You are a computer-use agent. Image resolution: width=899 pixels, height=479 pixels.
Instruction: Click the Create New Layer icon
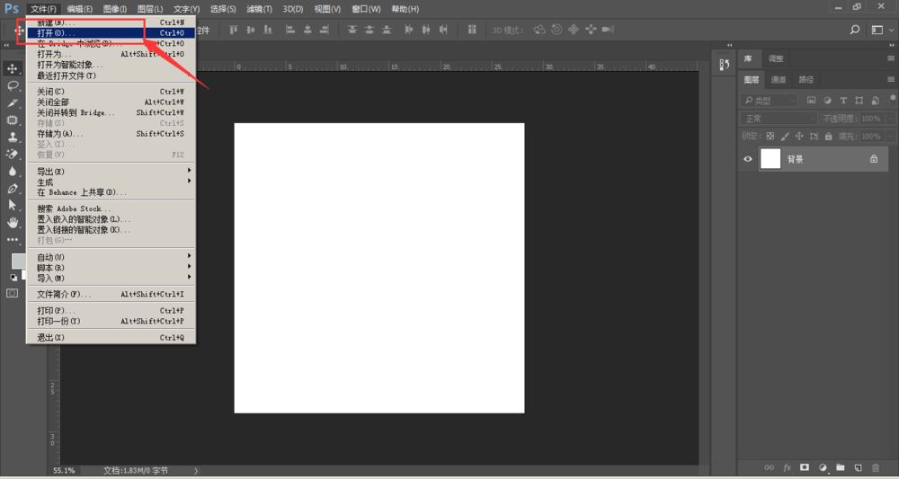tap(858, 467)
